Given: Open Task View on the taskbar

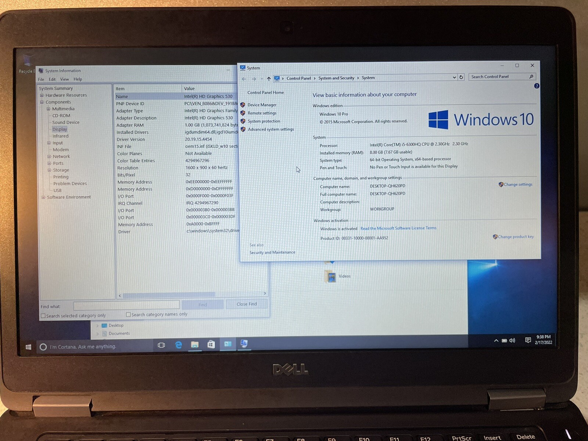Looking at the screenshot, I should 161,345.
